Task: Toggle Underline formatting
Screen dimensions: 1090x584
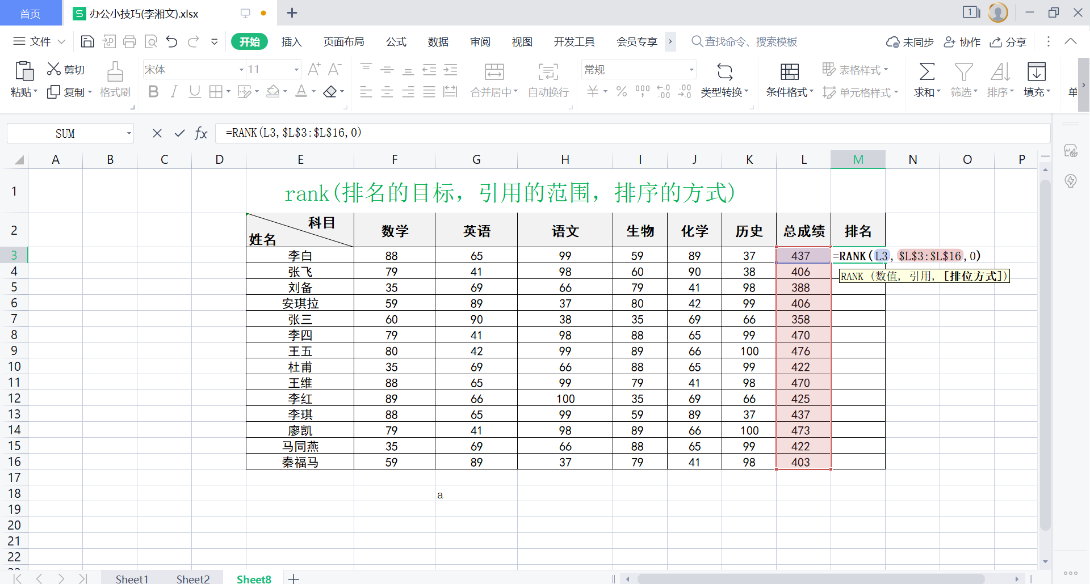Action: tap(195, 92)
